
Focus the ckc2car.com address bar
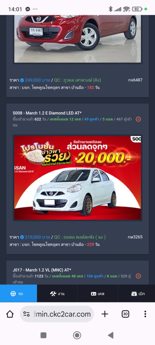point(57,314)
